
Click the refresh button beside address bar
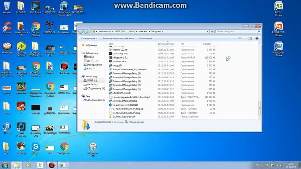[x=212, y=31]
